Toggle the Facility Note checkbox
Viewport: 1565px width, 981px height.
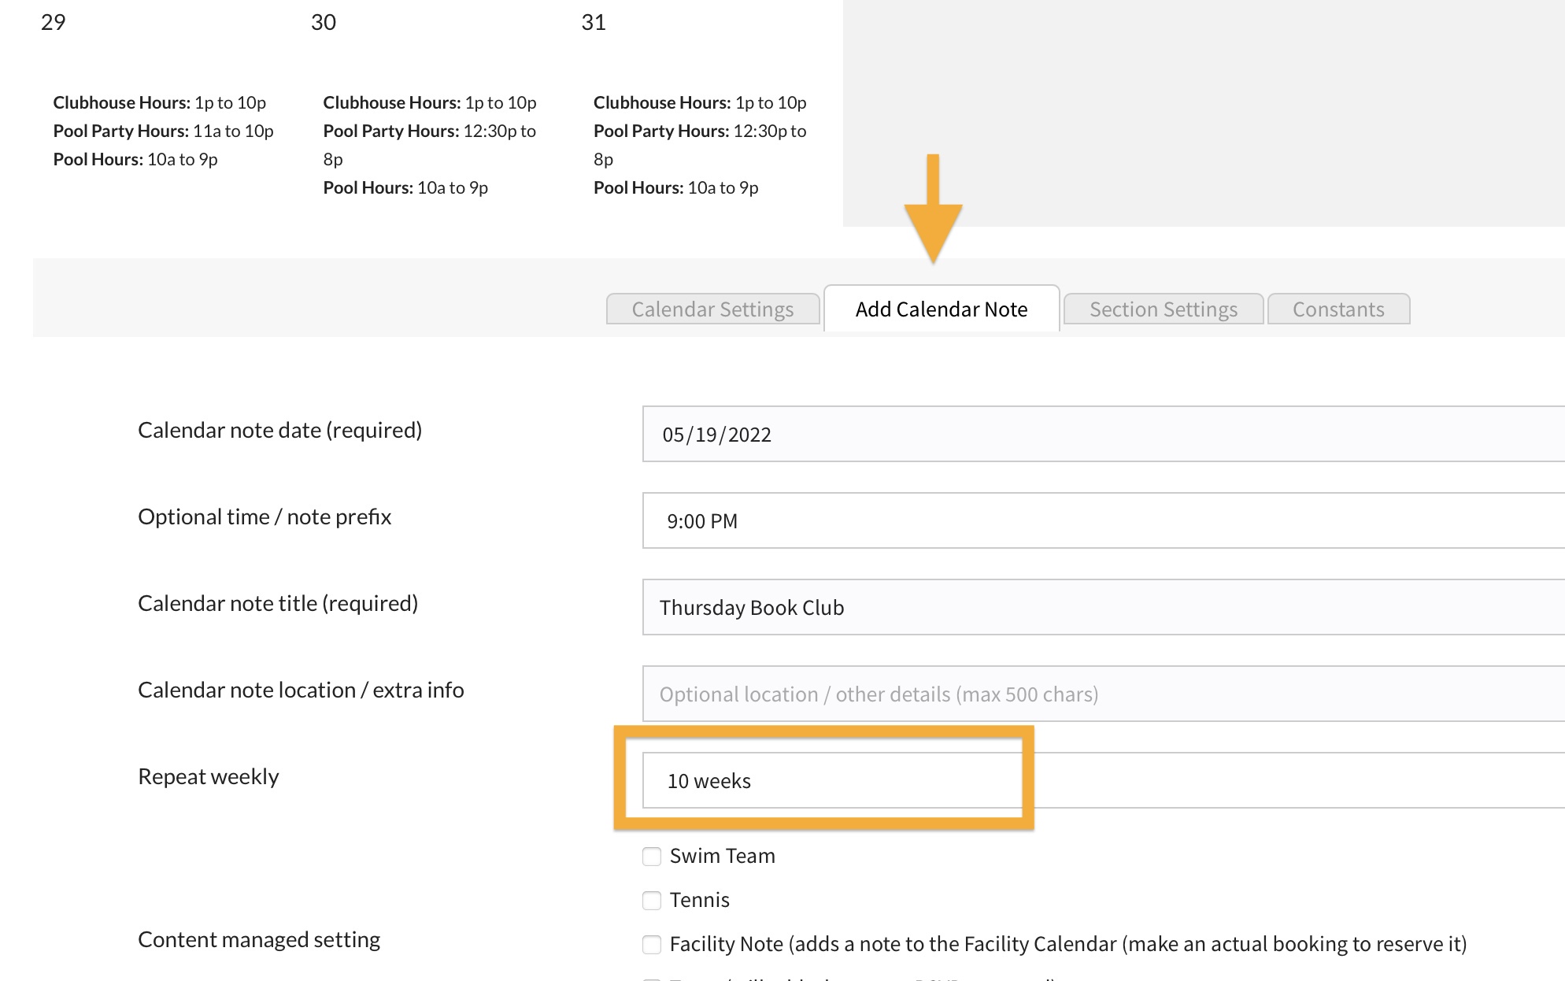click(x=652, y=945)
